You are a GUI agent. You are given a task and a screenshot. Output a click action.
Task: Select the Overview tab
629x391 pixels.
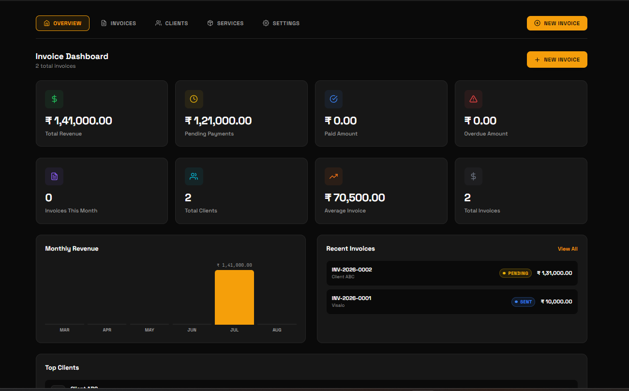point(62,23)
